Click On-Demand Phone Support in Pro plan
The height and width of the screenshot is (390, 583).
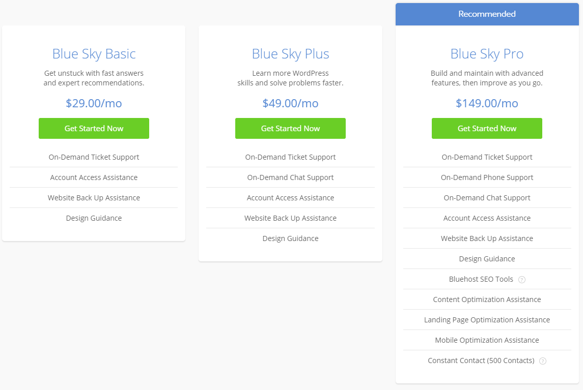point(487,177)
